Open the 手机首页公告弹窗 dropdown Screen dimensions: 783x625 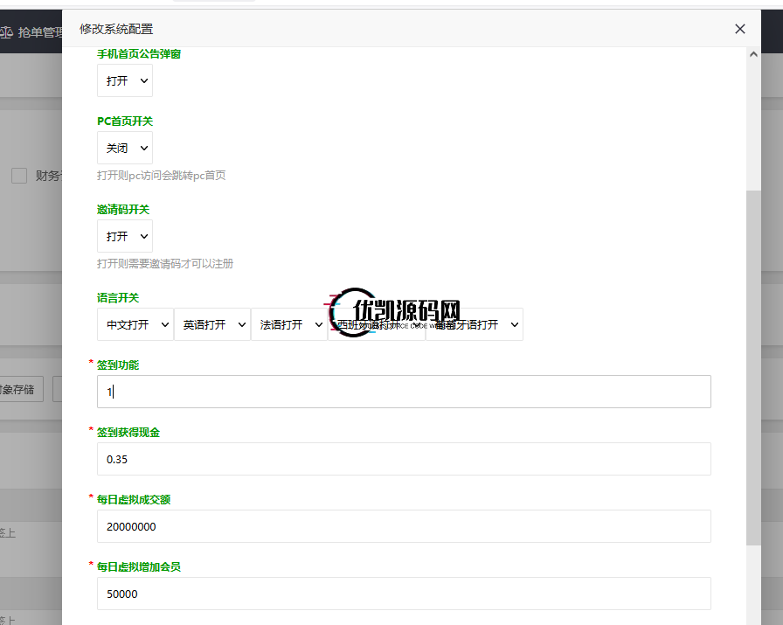point(125,80)
